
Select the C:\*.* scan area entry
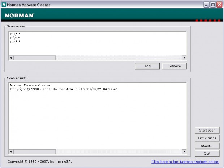[15, 34]
